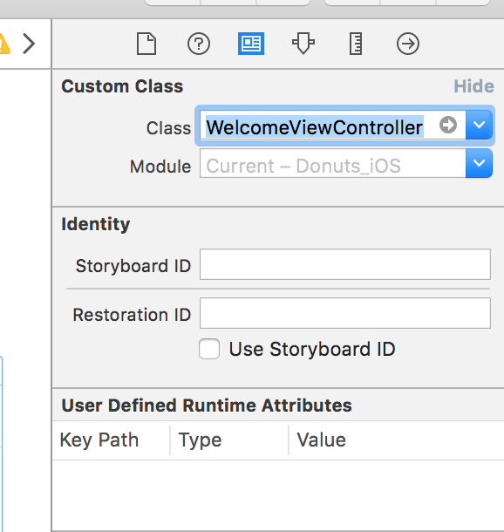Open the File inspector tab
This screenshot has height=532, width=504.
coord(146,44)
